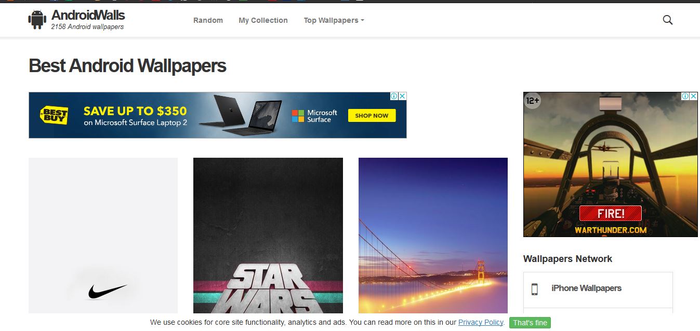Click the phone icon beside iPhone Wallpapers
This screenshot has height=331, width=700.
click(535, 289)
